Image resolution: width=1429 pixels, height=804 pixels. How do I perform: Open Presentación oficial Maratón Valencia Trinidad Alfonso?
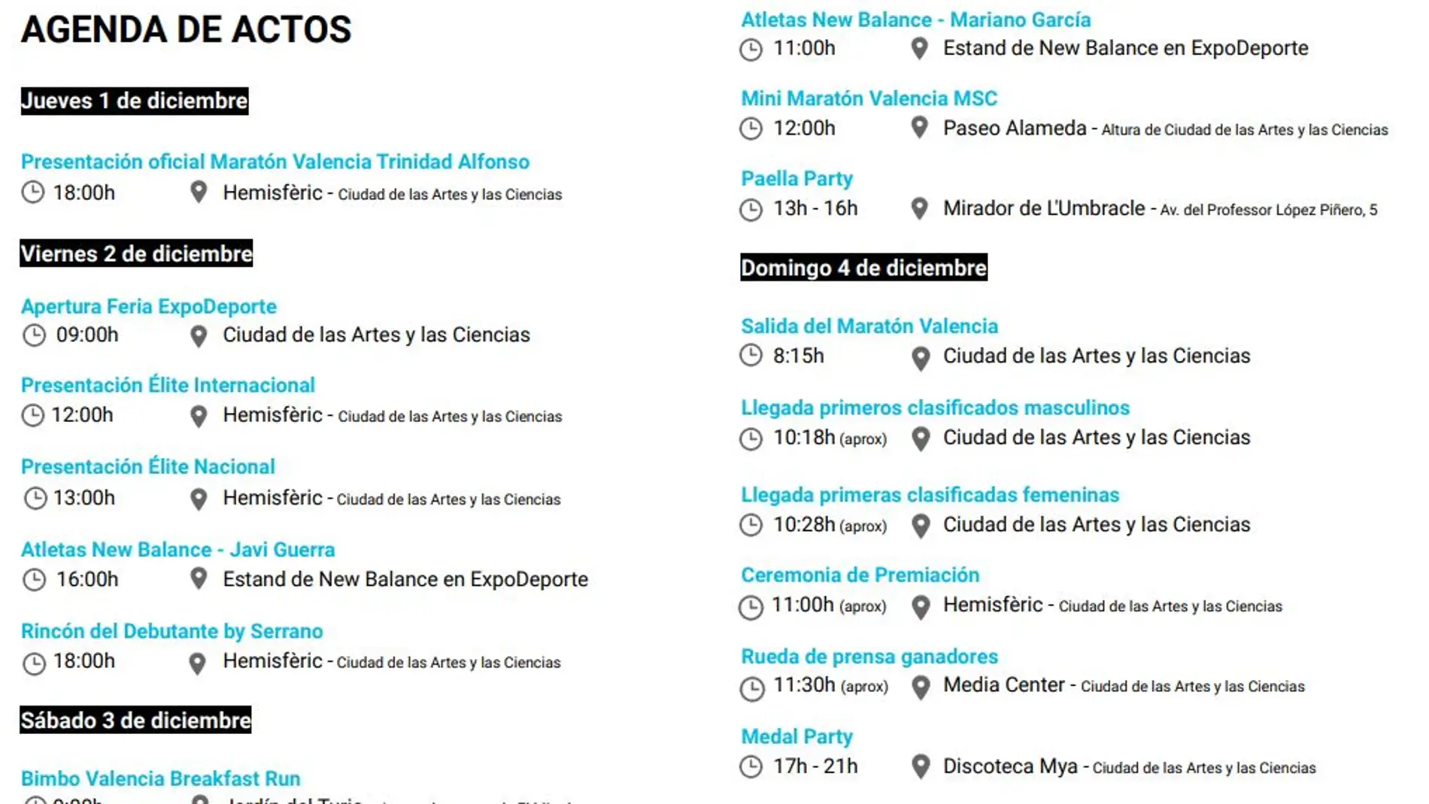click(275, 162)
